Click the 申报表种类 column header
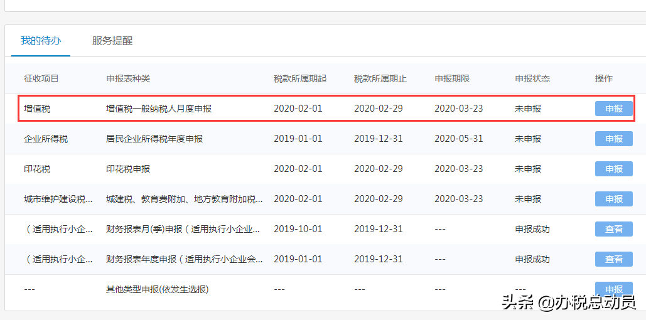Screen dimensions: 646x320 (128, 78)
